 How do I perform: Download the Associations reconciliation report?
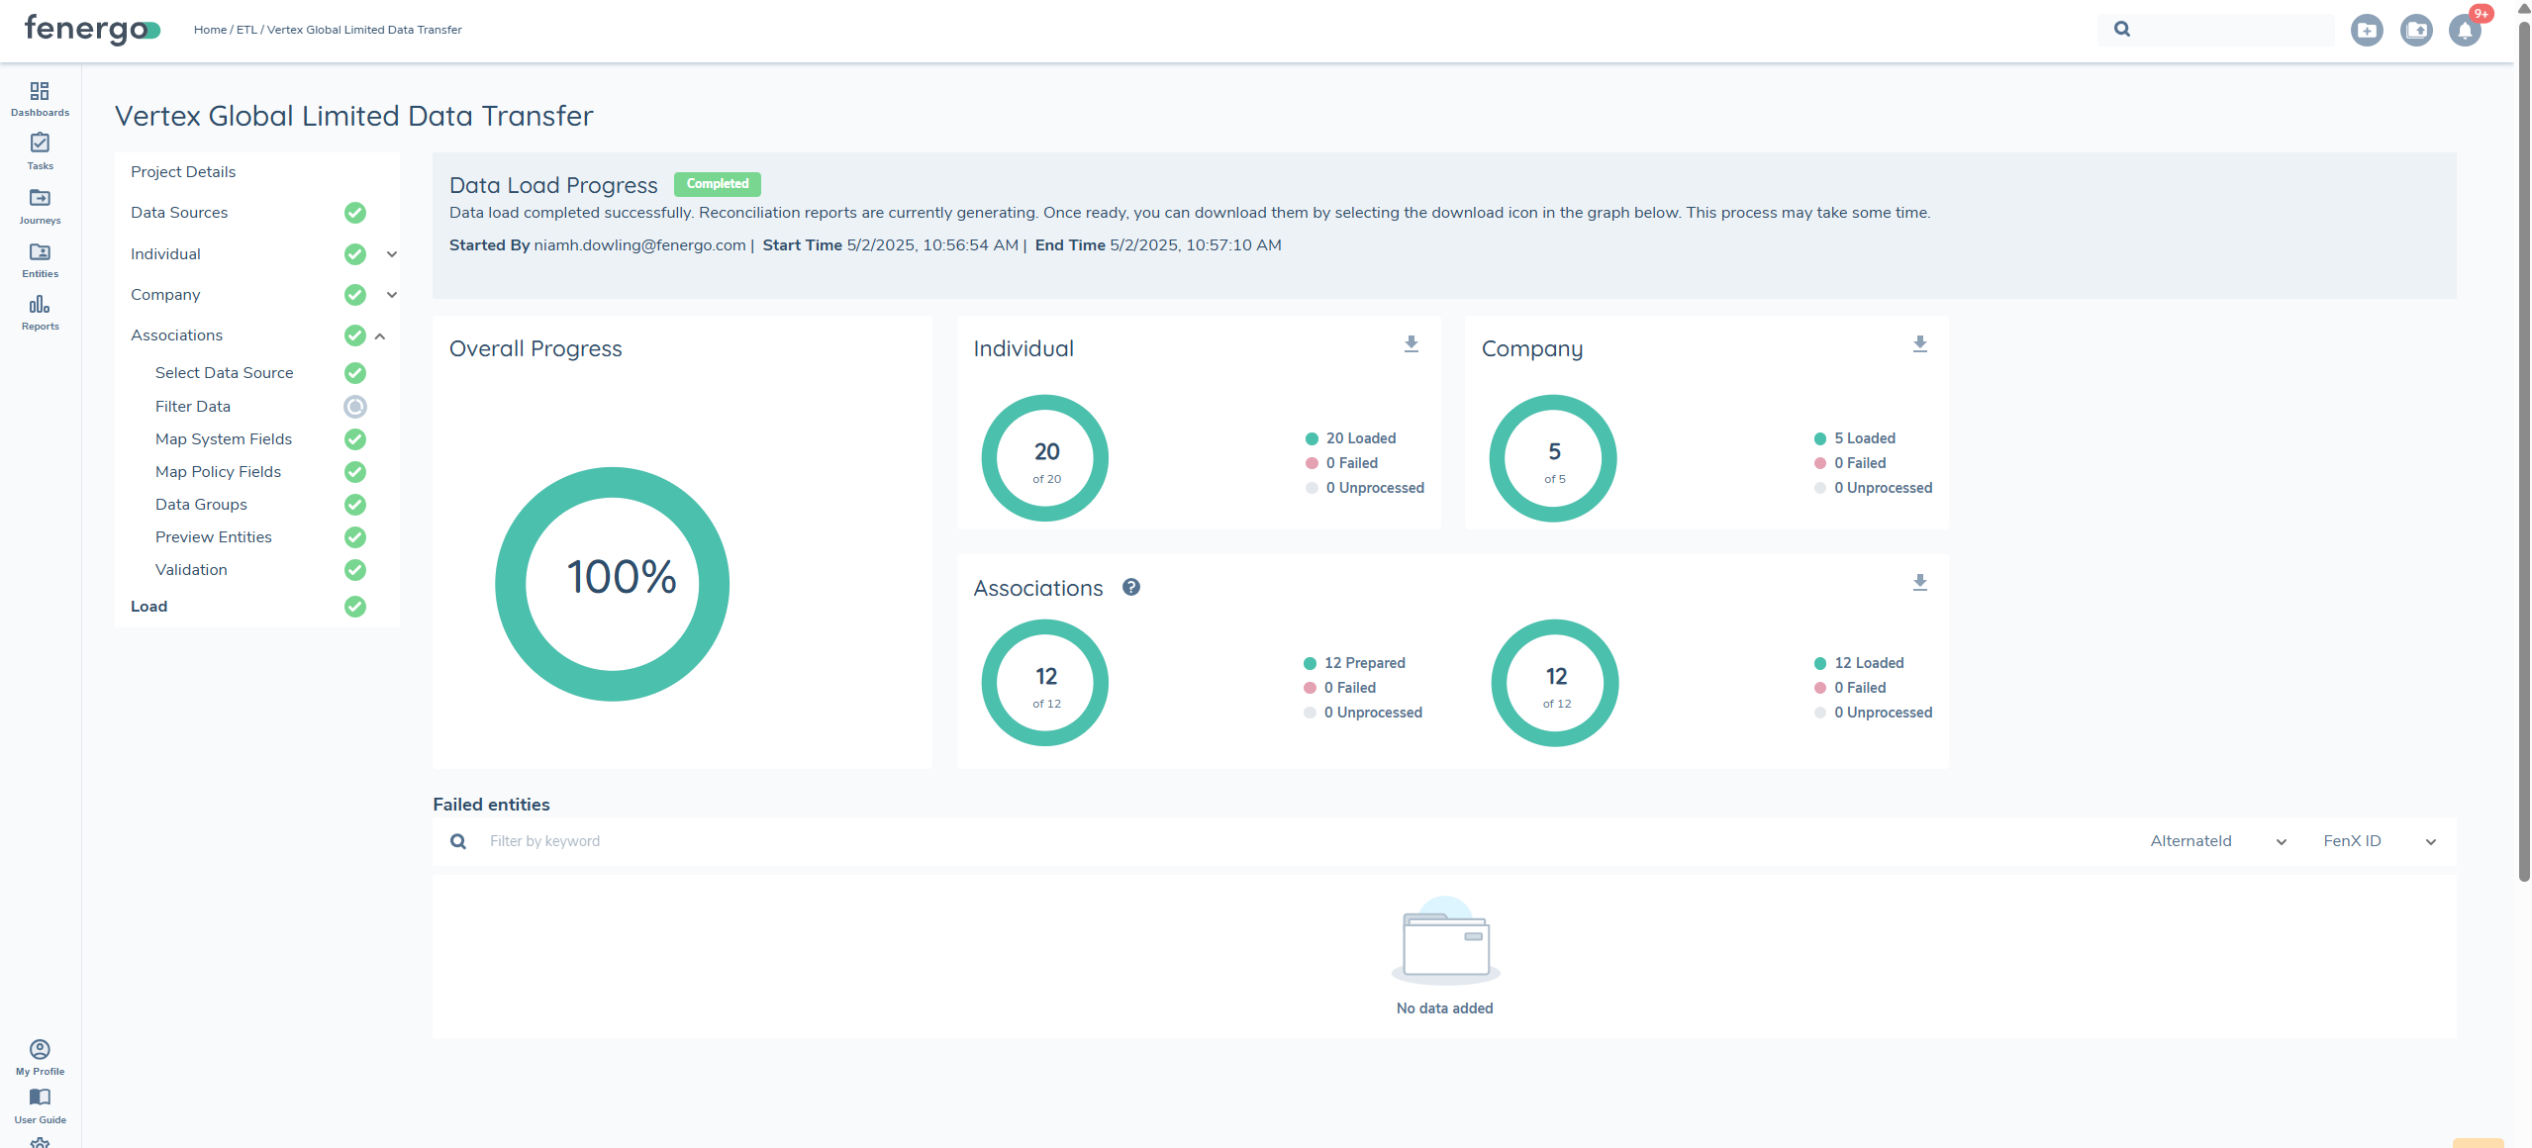click(x=1919, y=583)
